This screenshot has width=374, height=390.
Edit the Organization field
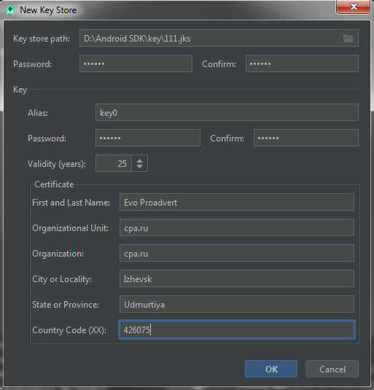coord(237,253)
